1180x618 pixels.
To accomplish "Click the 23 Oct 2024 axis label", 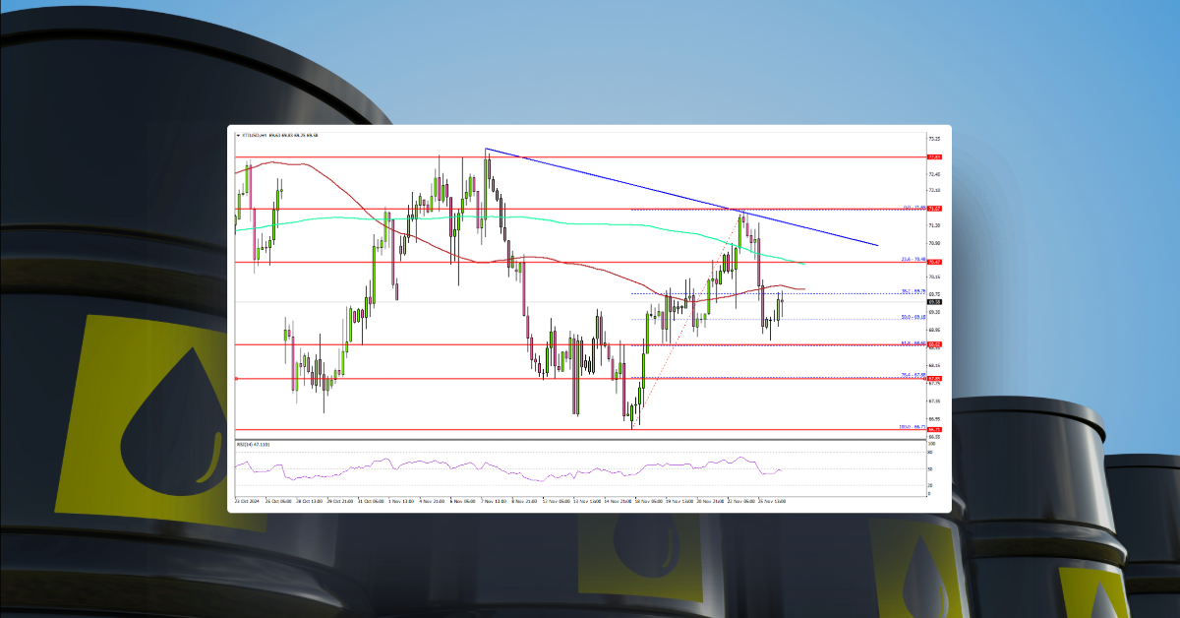I will click(246, 500).
